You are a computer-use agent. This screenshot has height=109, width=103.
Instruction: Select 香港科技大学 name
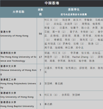8,53
